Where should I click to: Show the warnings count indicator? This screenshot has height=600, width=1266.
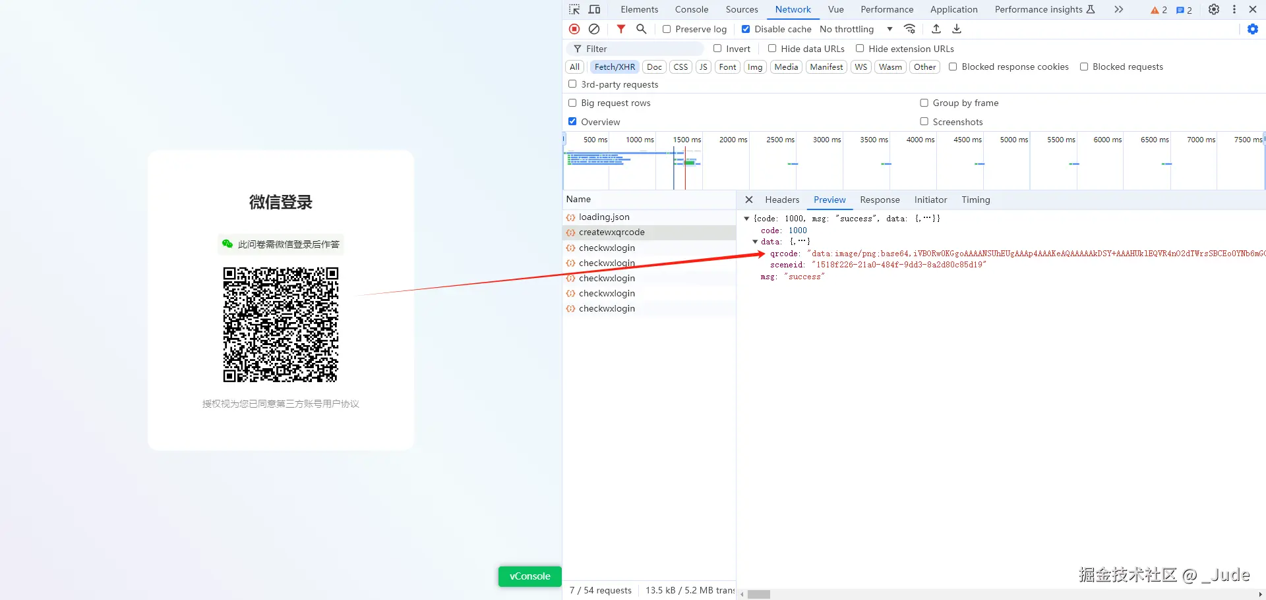(1159, 10)
